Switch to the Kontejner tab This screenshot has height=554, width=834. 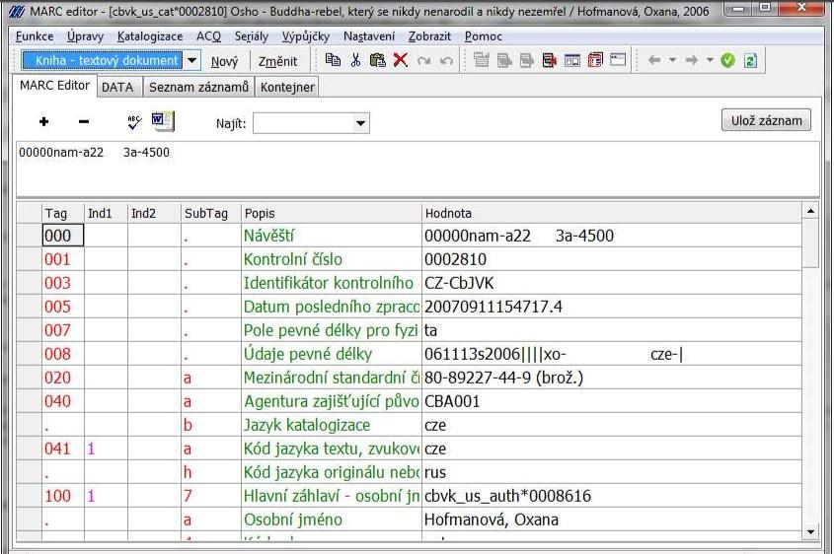287,87
